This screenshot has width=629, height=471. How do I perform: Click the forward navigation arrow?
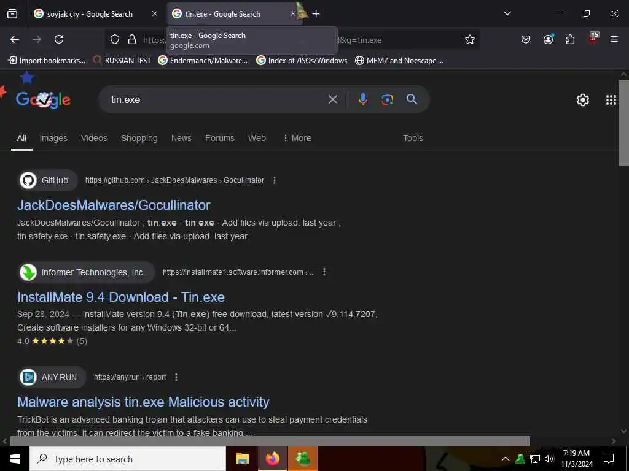pyautogui.click(x=37, y=39)
